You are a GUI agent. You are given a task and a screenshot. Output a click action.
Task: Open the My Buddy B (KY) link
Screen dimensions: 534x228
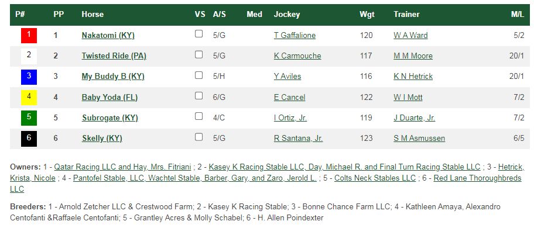[x=113, y=77]
